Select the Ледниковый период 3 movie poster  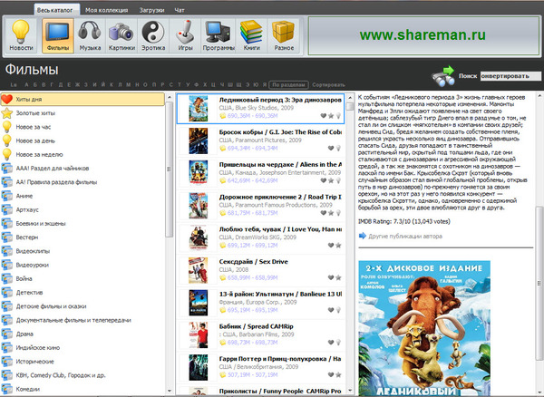point(199,109)
